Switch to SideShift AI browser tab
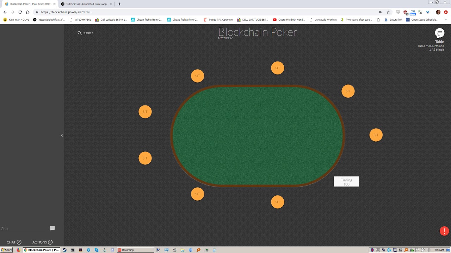The width and height of the screenshot is (451, 253). click(x=86, y=4)
